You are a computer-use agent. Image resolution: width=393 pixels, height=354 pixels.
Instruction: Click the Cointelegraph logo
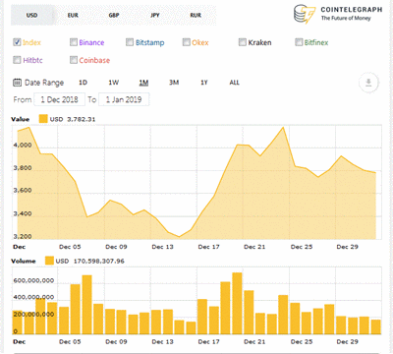(337, 14)
